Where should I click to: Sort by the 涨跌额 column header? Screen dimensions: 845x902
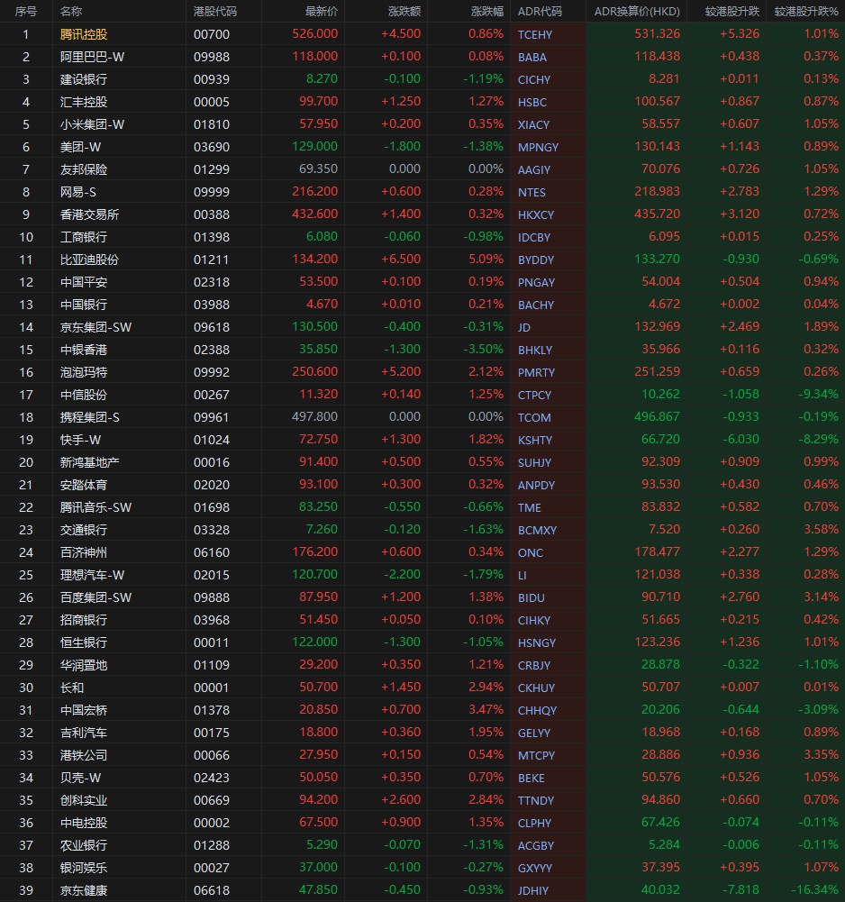[404, 12]
